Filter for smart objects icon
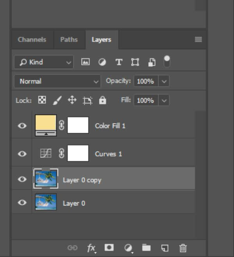Screen dimensions: 234x257 click(x=152, y=62)
